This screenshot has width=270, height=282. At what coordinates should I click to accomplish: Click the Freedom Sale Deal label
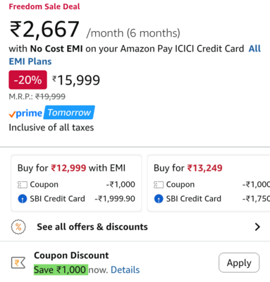click(x=44, y=6)
